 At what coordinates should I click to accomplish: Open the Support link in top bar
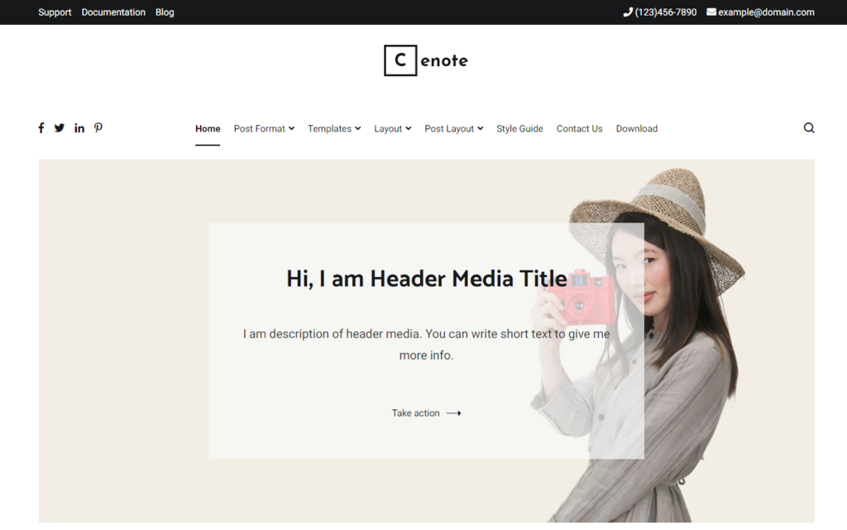(55, 12)
